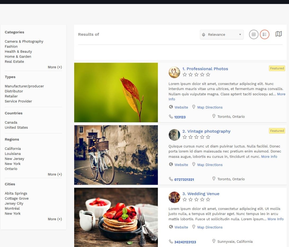Click map pin beside Vintage photography Map Directions

tap(194, 164)
